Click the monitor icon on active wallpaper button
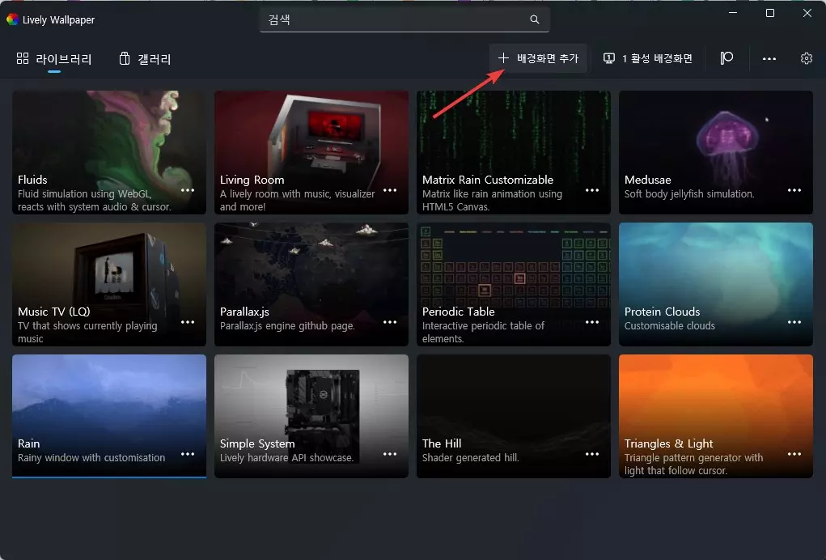This screenshot has height=560, width=826. [x=608, y=57]
